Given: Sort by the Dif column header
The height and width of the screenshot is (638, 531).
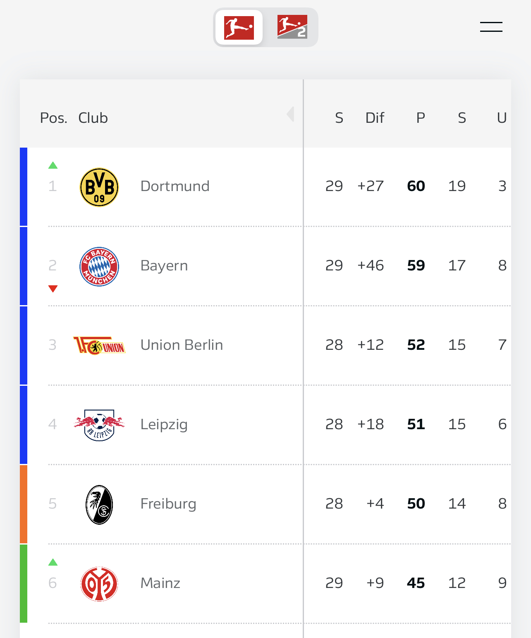Looking at the screenshot, I should (375, 118).
